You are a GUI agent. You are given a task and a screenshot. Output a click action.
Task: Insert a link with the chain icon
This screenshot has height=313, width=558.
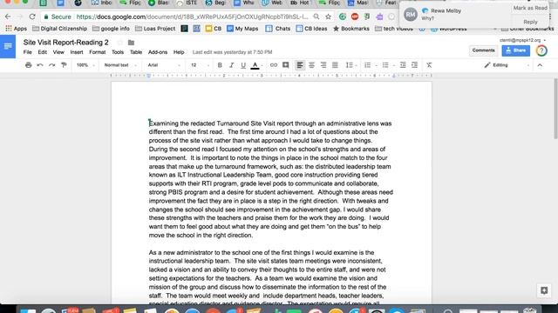click(273, 65)
